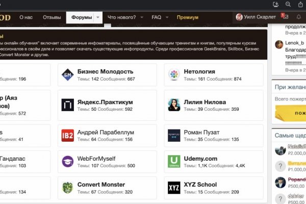Open the Уилл Скарлет account menu
Image resolution: width=306 pixels, height=204 pixels.
(x=256, y=17)
